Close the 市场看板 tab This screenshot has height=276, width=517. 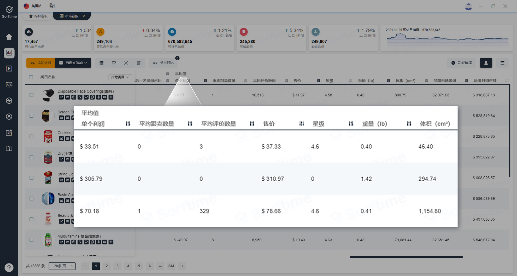point(84,16)
